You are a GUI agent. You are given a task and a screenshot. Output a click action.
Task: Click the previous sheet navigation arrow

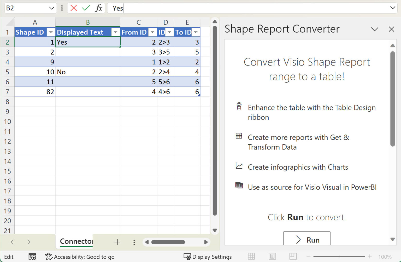click(x=12, y=242)
